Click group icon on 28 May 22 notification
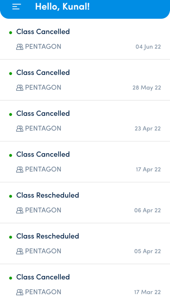 pos(20,88)
